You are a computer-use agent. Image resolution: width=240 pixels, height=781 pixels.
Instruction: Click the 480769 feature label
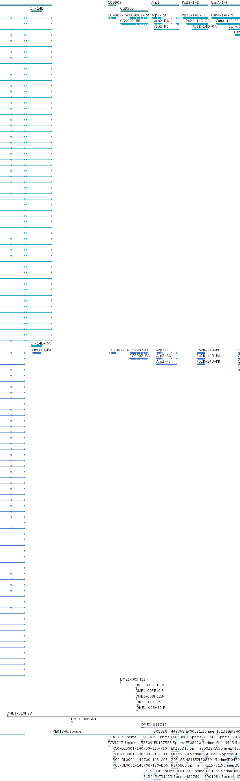193,777
